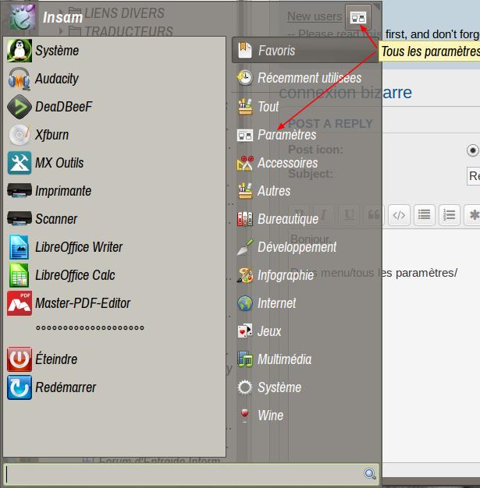The image size is (480, 488).
Task: Open Système from favorites list
Action: pyautogui.click(x=115, y=51)
